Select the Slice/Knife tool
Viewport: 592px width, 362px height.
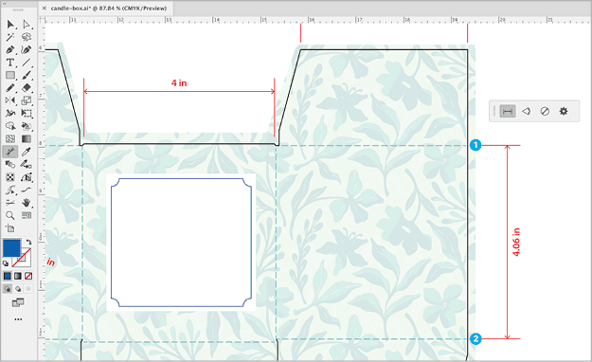click(10, 203)
